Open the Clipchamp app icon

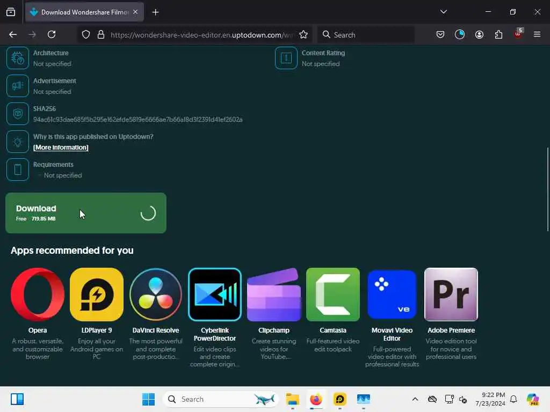[x=274, y=295]
